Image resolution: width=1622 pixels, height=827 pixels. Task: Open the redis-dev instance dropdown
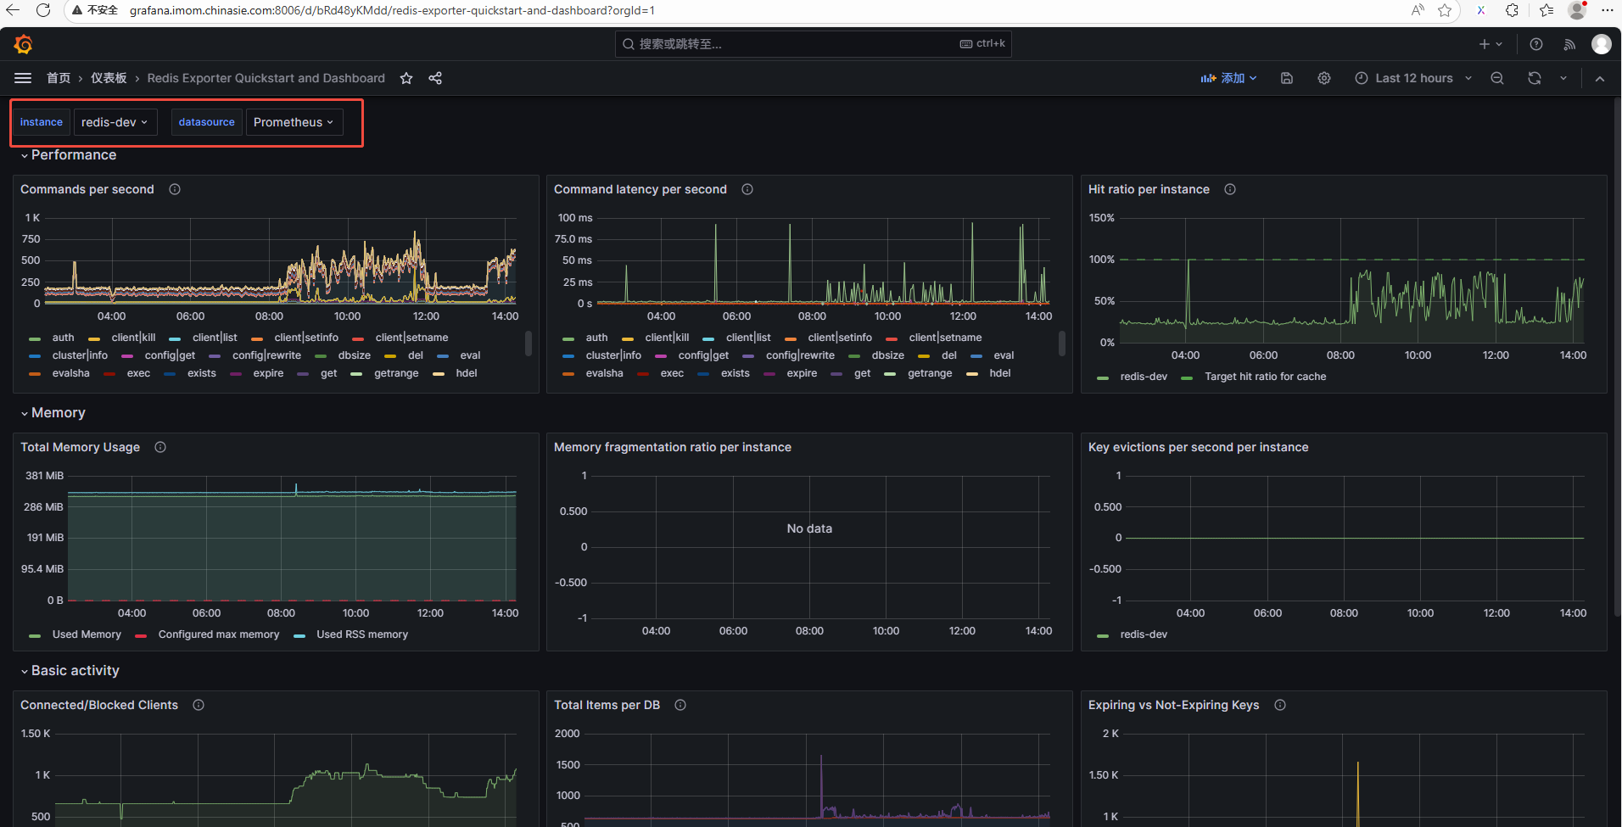tap(115, 122)
